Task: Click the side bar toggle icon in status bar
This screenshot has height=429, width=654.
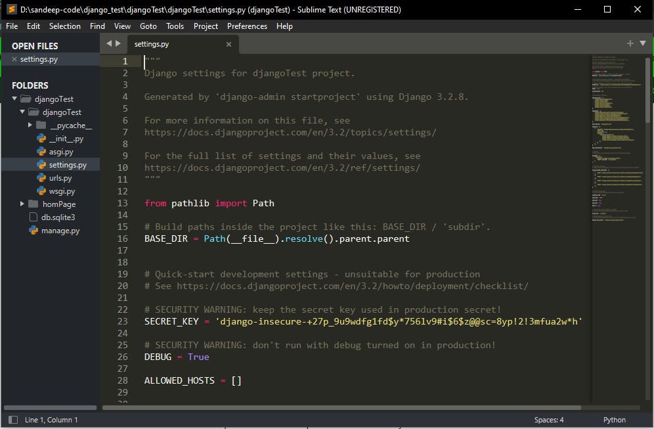Action: click(x=12, y=420)
